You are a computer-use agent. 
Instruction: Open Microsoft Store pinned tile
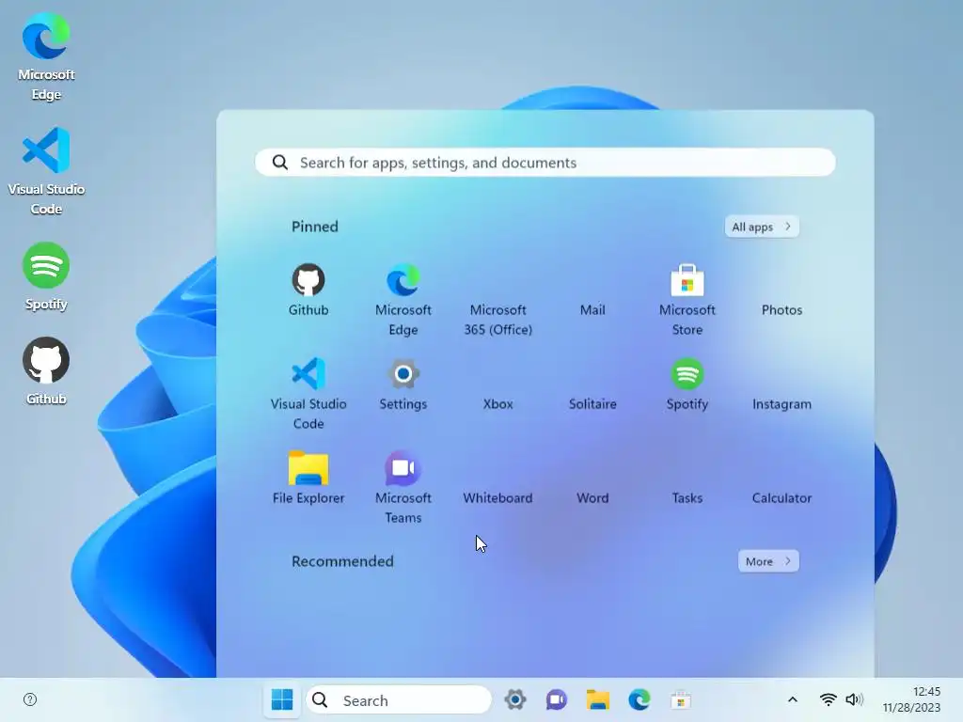click(687, 300)
